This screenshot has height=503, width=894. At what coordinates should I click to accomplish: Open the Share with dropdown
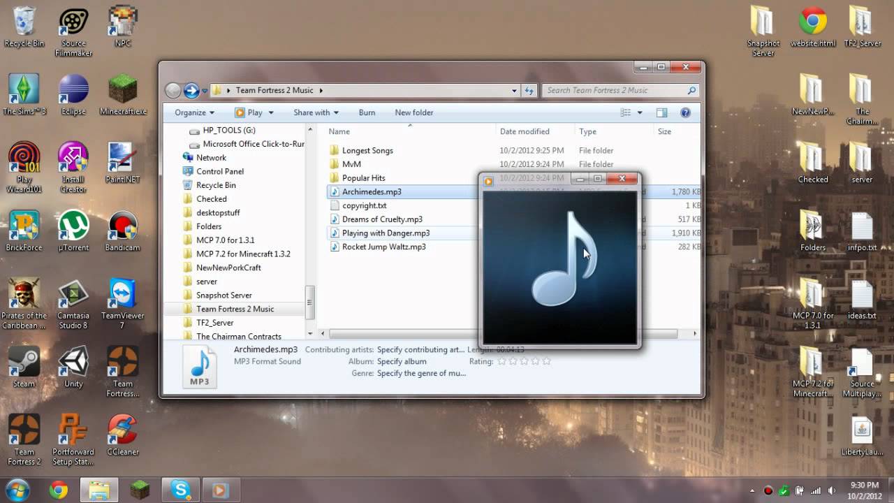[316, 112]
